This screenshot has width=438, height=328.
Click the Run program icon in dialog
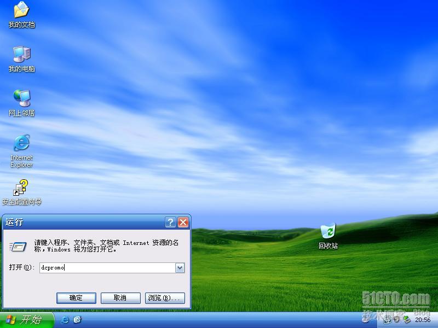pos(18,247)
